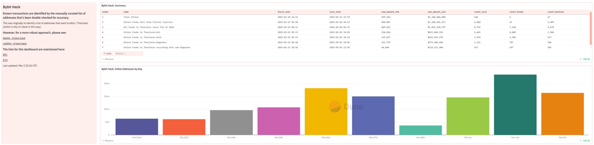
Task: Click @tayvano author avatar under summary table
Action: click(103, 59)
